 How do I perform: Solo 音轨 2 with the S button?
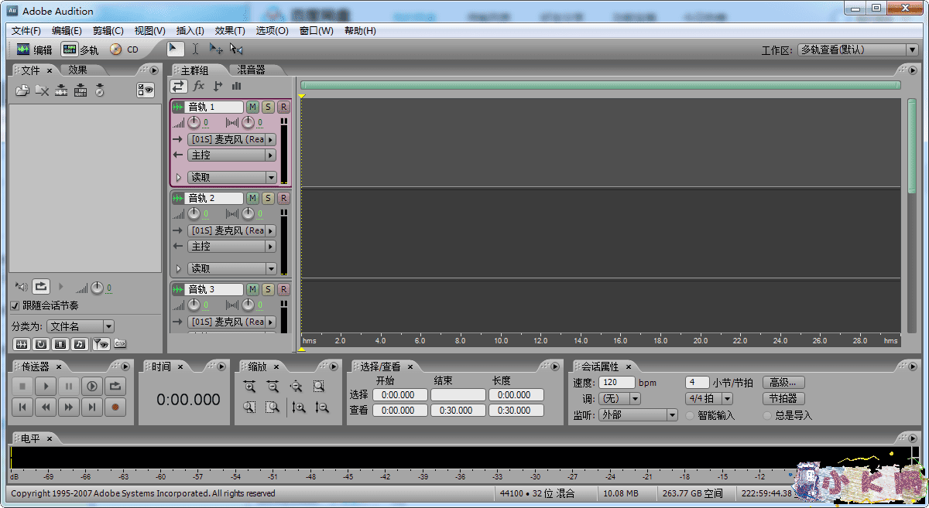pos(268,197)
